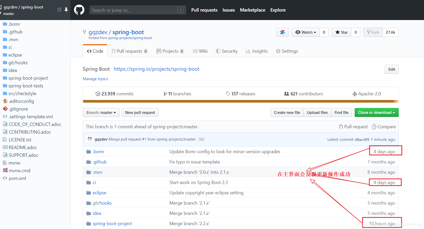The height and width of the screenshot is (229, 424).
Task: Open the Wiki tab
Action: (200, 51)
